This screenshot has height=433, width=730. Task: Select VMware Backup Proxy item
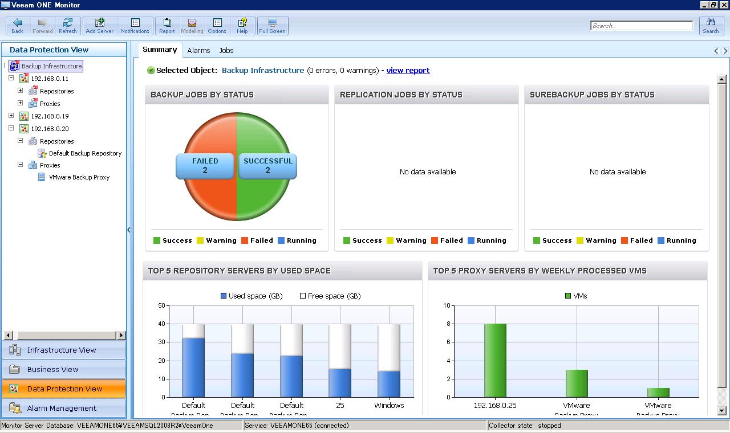tap(79, 177)
